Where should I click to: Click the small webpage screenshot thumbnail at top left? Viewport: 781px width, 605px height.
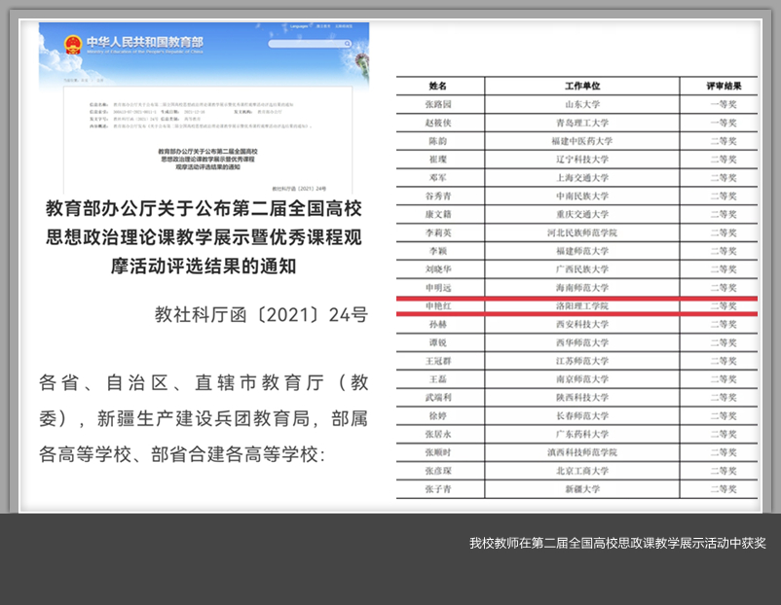204,107
